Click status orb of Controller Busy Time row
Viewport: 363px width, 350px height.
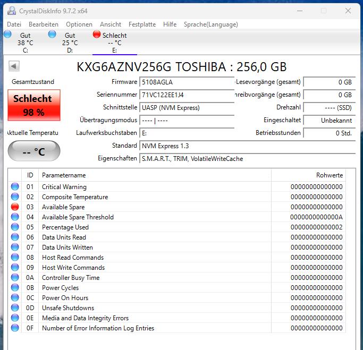(15, 277)
